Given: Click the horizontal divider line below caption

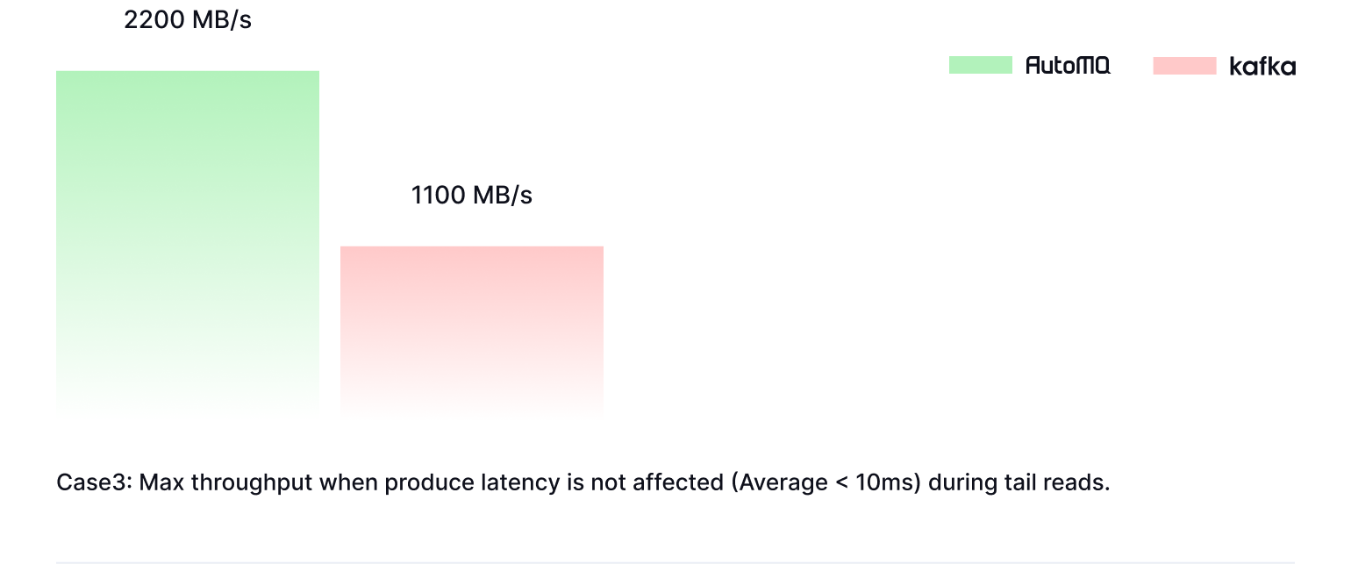Looking at the screenshot, I should (x=675, y=561).
